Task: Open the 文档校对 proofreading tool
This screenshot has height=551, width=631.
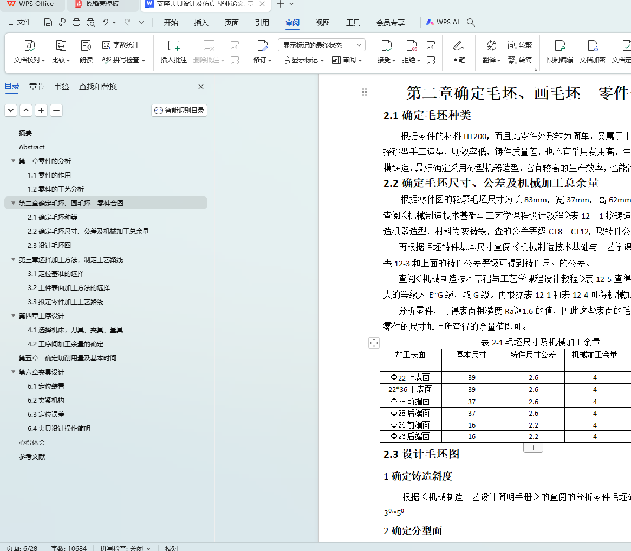Action: [29, 51]
